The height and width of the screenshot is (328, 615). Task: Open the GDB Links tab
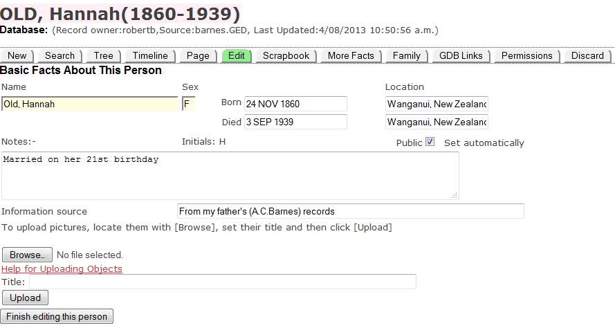(461, 56)
